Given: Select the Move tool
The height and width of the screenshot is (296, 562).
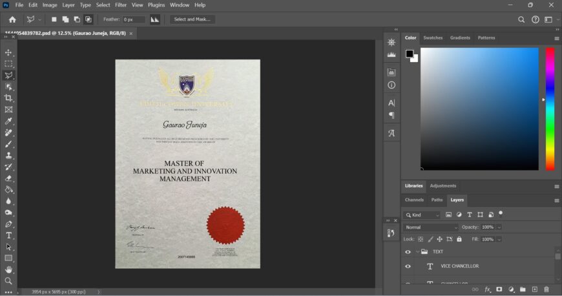Looking at the screenshot, I should coord(8,52).
